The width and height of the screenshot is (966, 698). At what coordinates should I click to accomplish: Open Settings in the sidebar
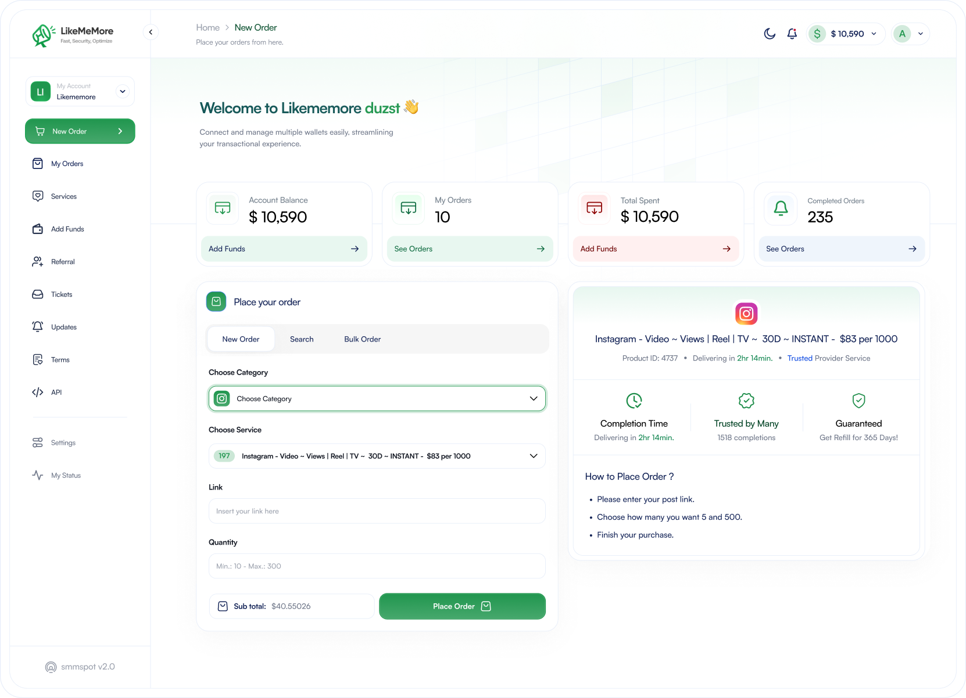63,443
